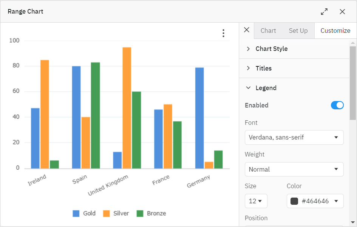Close the Range Chart dialog
The image size is (357, 227).
click(342, 12)
